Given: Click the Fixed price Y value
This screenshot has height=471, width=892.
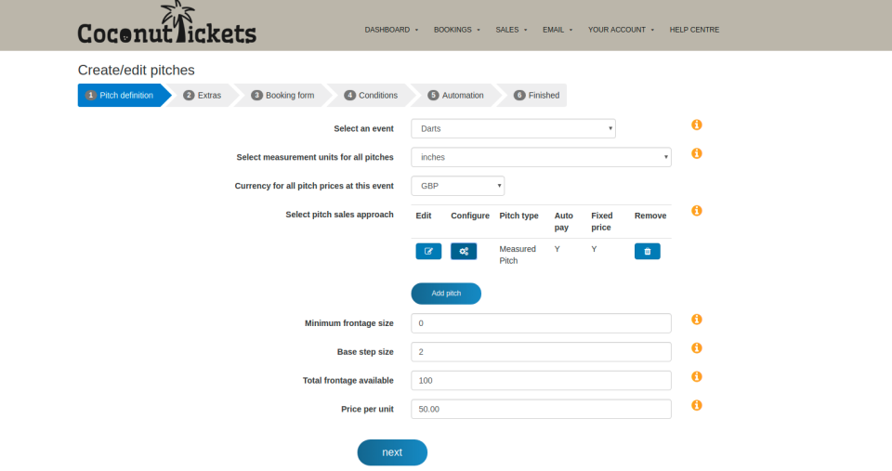Looking at the screenshot, I should [594, 249].
